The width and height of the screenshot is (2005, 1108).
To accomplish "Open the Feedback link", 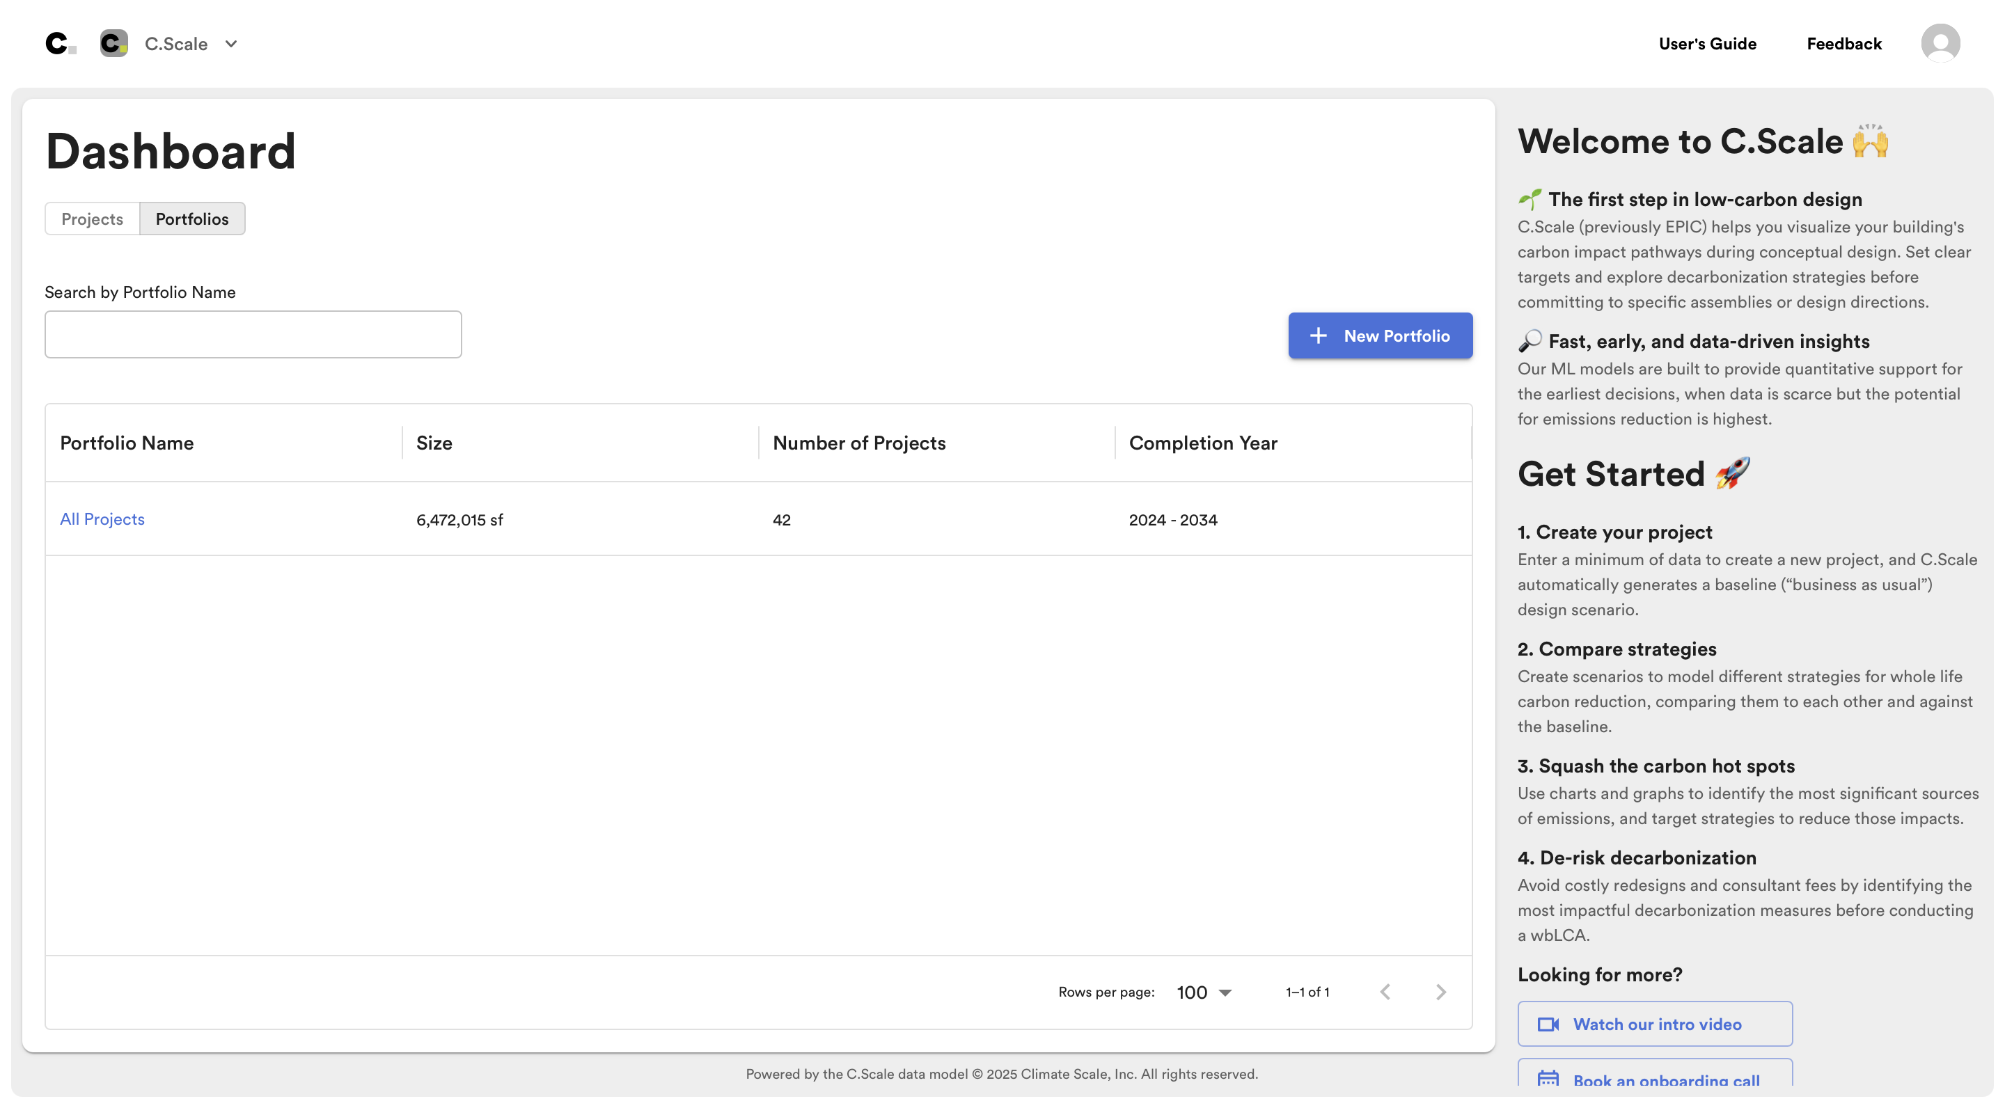I will (1844, 44).
